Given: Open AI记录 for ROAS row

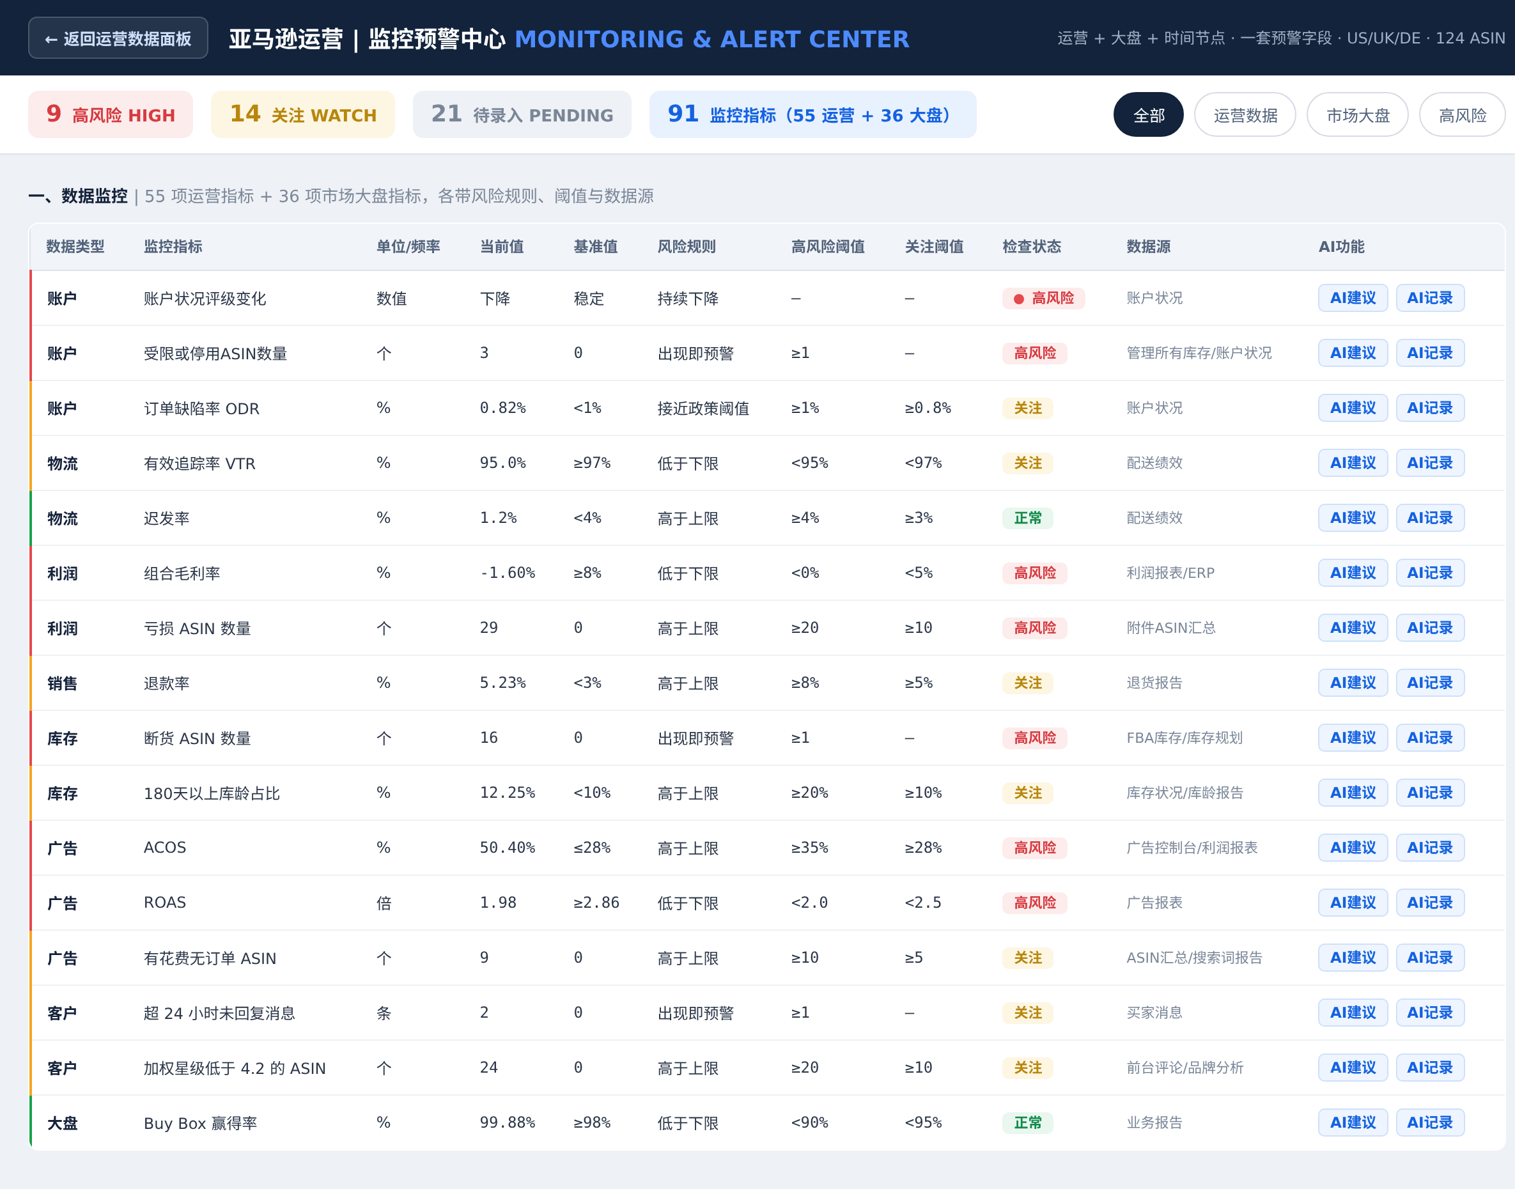Looking at the screenshot, I should point(1430,903).
